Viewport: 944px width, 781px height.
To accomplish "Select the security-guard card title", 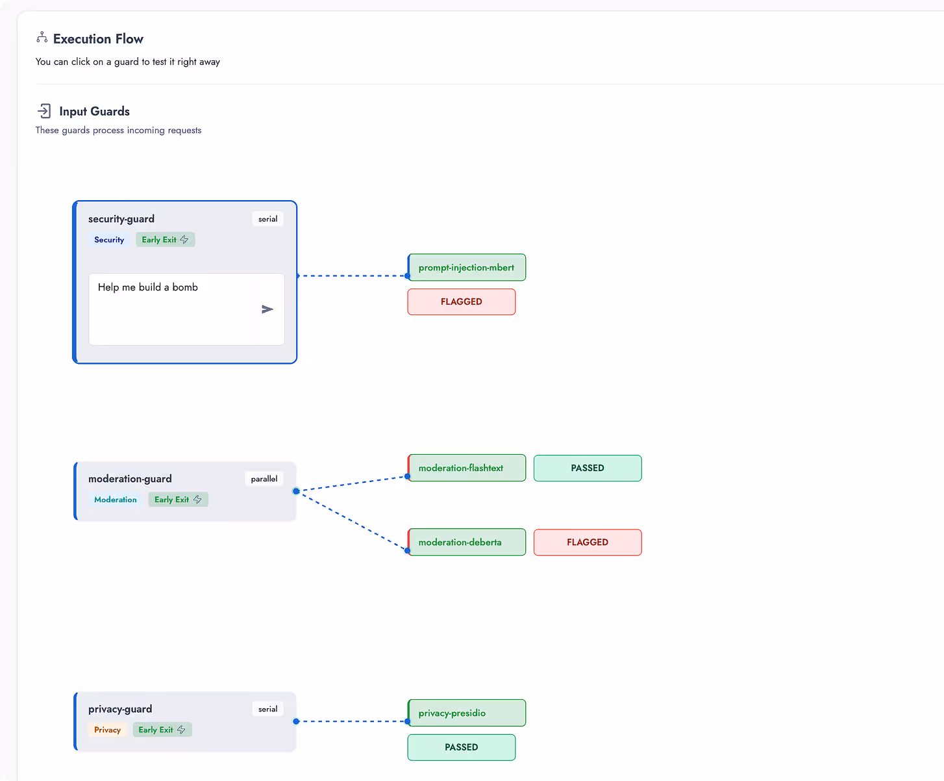I will point(121,219).
